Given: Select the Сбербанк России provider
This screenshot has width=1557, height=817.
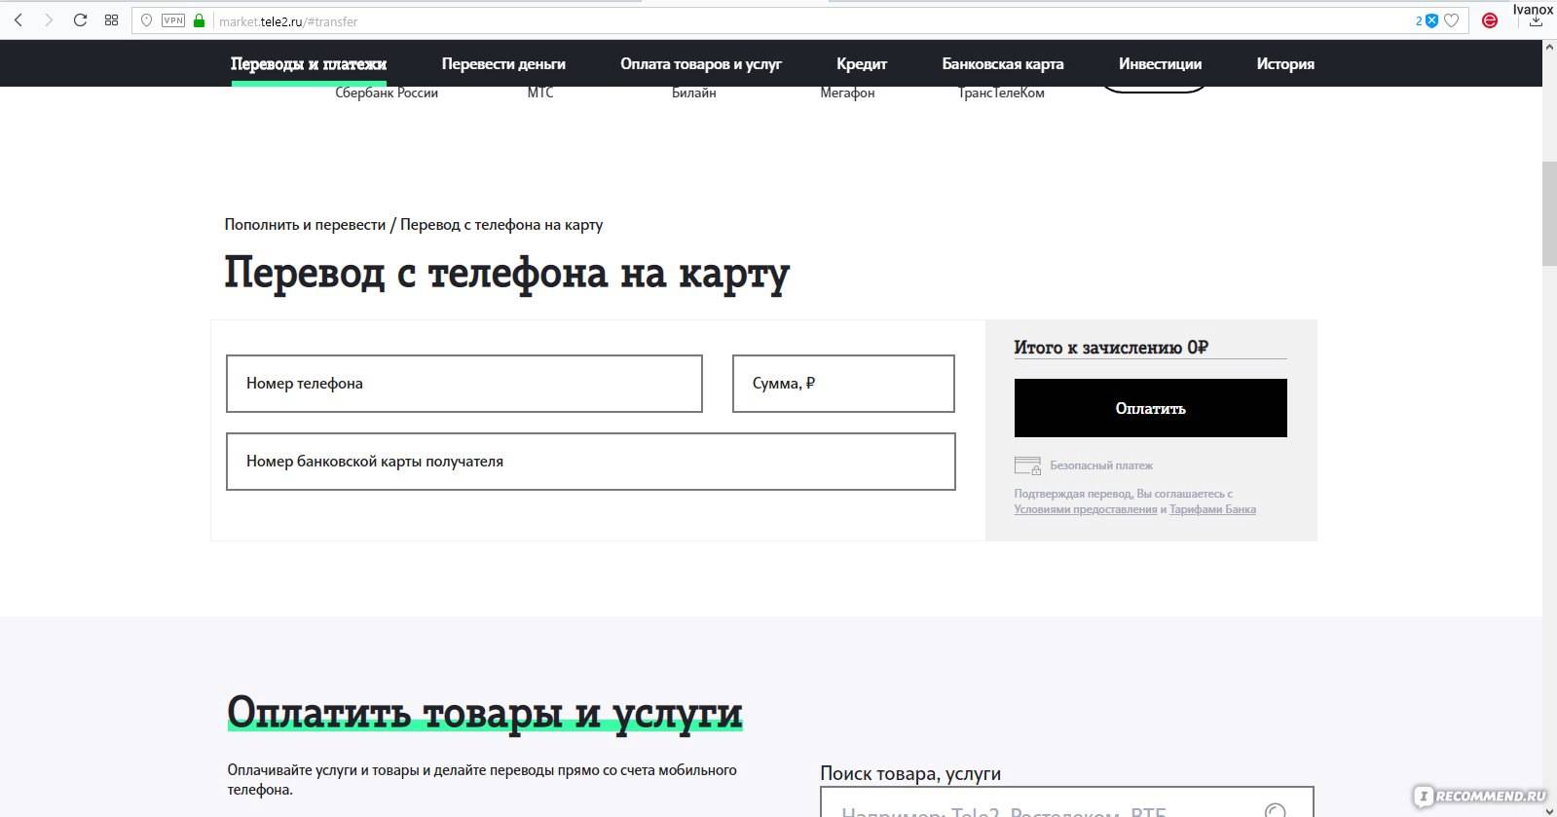Looking at the screenshot, I should [387, 93].
